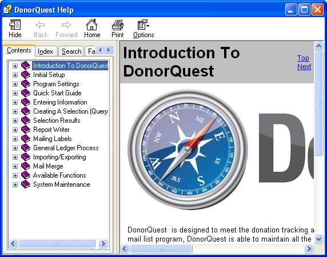The width and height of the screenshot is (327, 257).
Task: Expand the General Ledger Process node
Action: coord(15,148)
